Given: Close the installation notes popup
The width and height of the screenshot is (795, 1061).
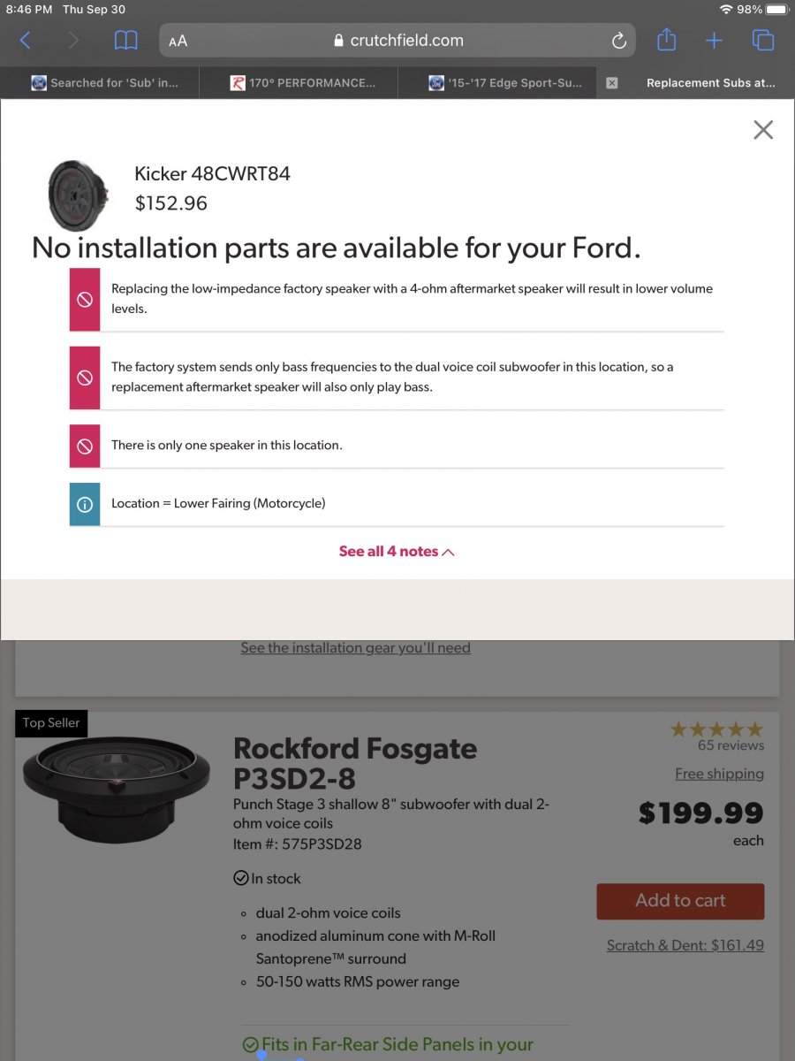Looking at the screenshot, I should point(763,130).
